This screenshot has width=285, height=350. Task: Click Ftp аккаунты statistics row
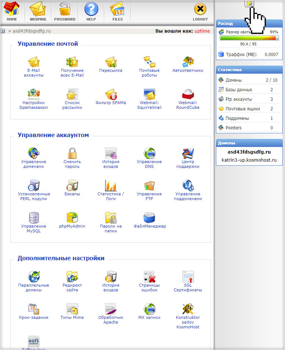click(249, 99)
